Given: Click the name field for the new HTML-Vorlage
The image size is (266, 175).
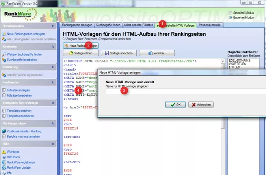Looking at the screenshot, I should 186,91.
